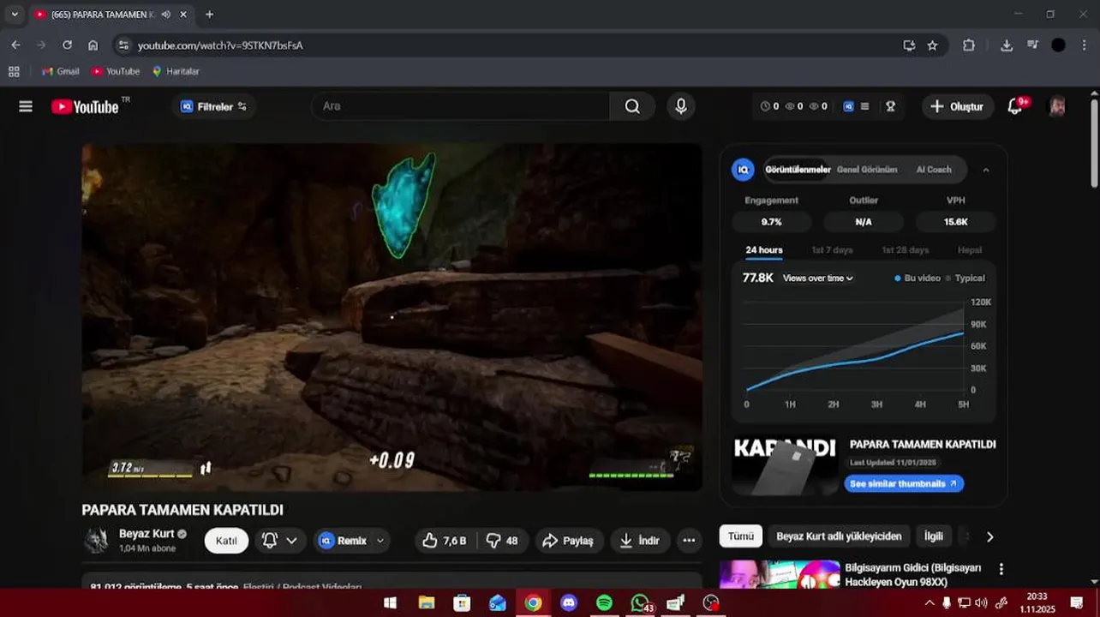Submit search with the magnifier button
The width and height of the screenshot is (1100, 617).
point(632,106)
